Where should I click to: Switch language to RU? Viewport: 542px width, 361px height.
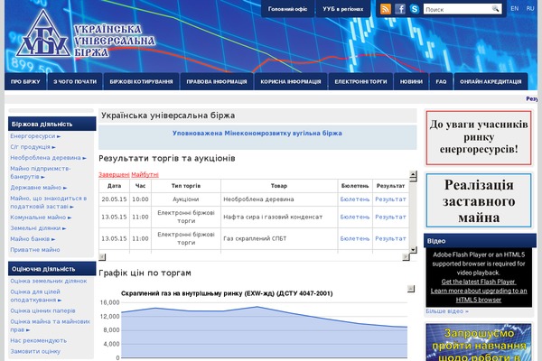pyautogui.click(x=530, y=9)
